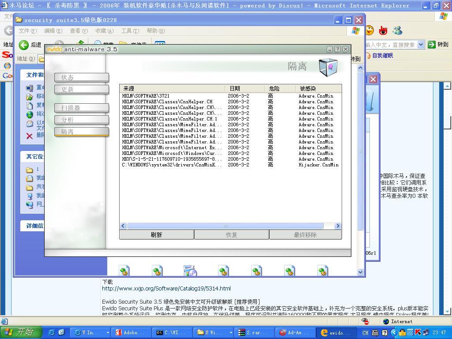Open the xxjp.org download link
This screenshot has height=339, width=452.
click(166, 288)
